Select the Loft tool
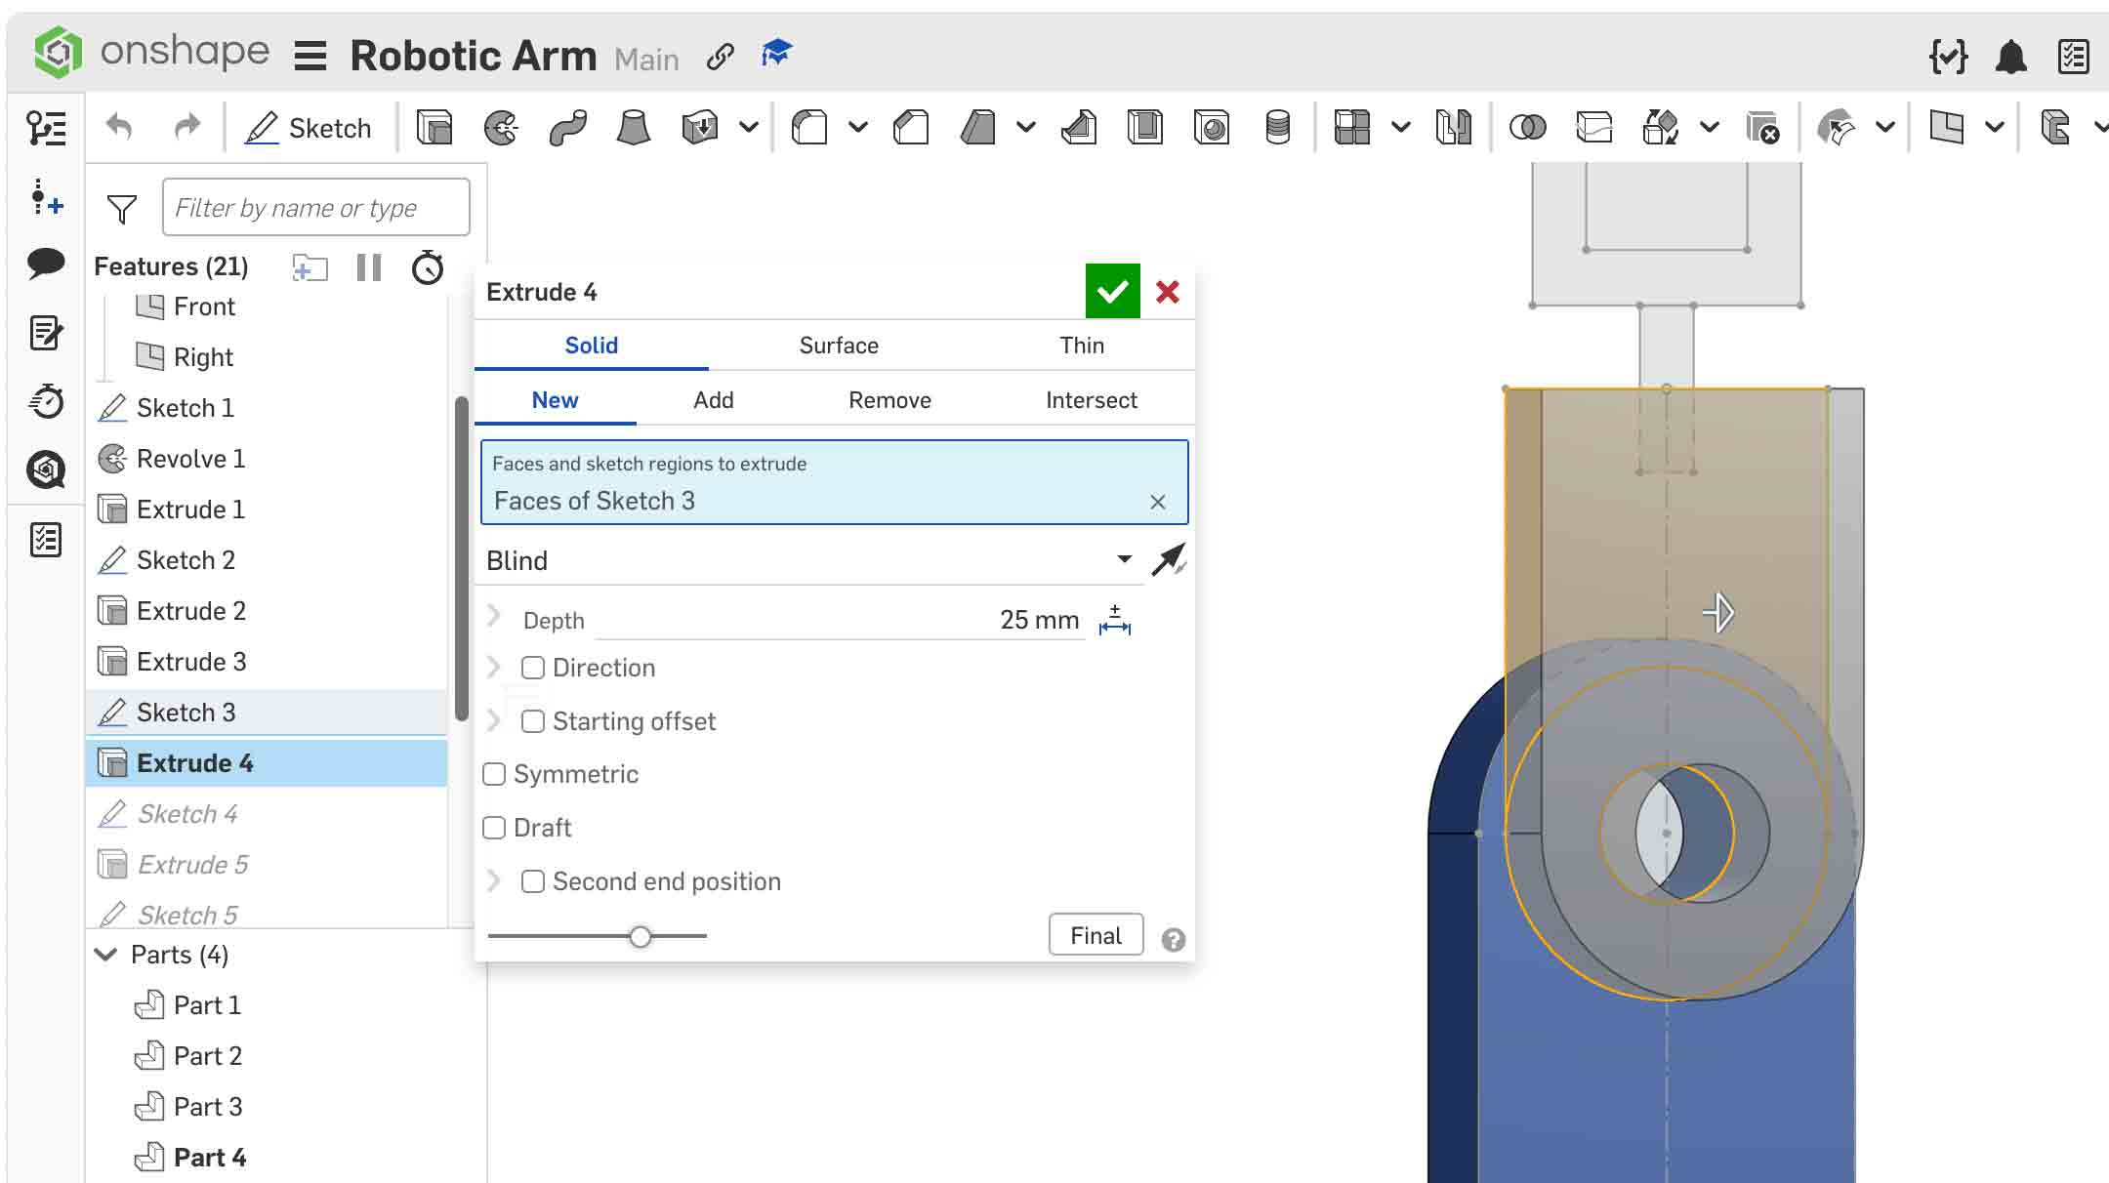The height and width of the screenshot is (1183, 2109). [x=633, y=127]
